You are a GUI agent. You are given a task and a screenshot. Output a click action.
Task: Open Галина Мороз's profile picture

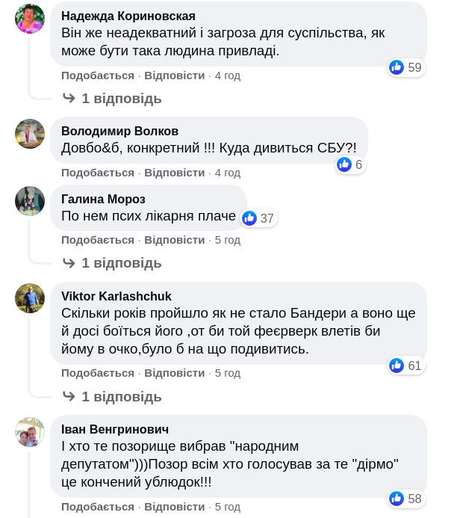point(30,201)
